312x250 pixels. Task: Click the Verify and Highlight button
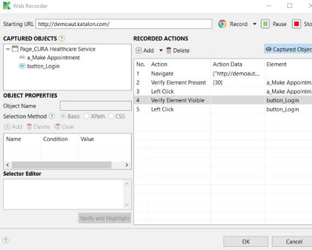tap(105, 218)
